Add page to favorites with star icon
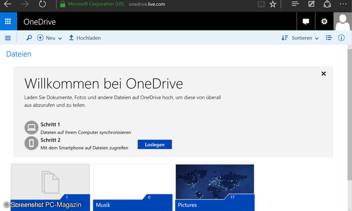 273,4
